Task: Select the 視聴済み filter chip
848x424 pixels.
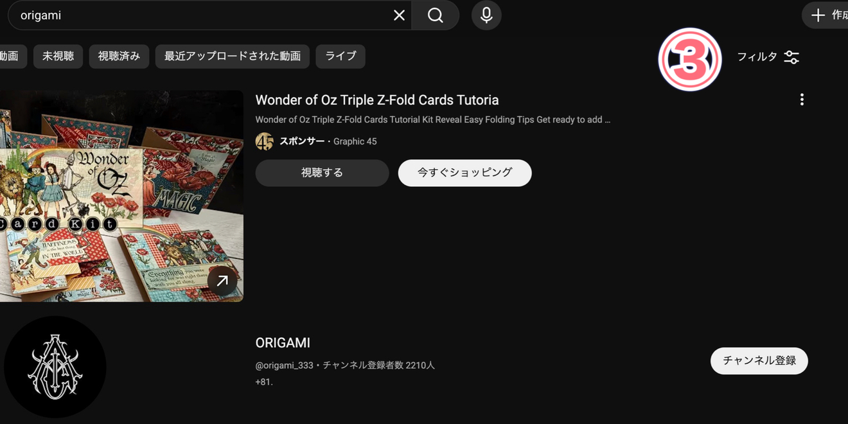Action: (119, 57)
